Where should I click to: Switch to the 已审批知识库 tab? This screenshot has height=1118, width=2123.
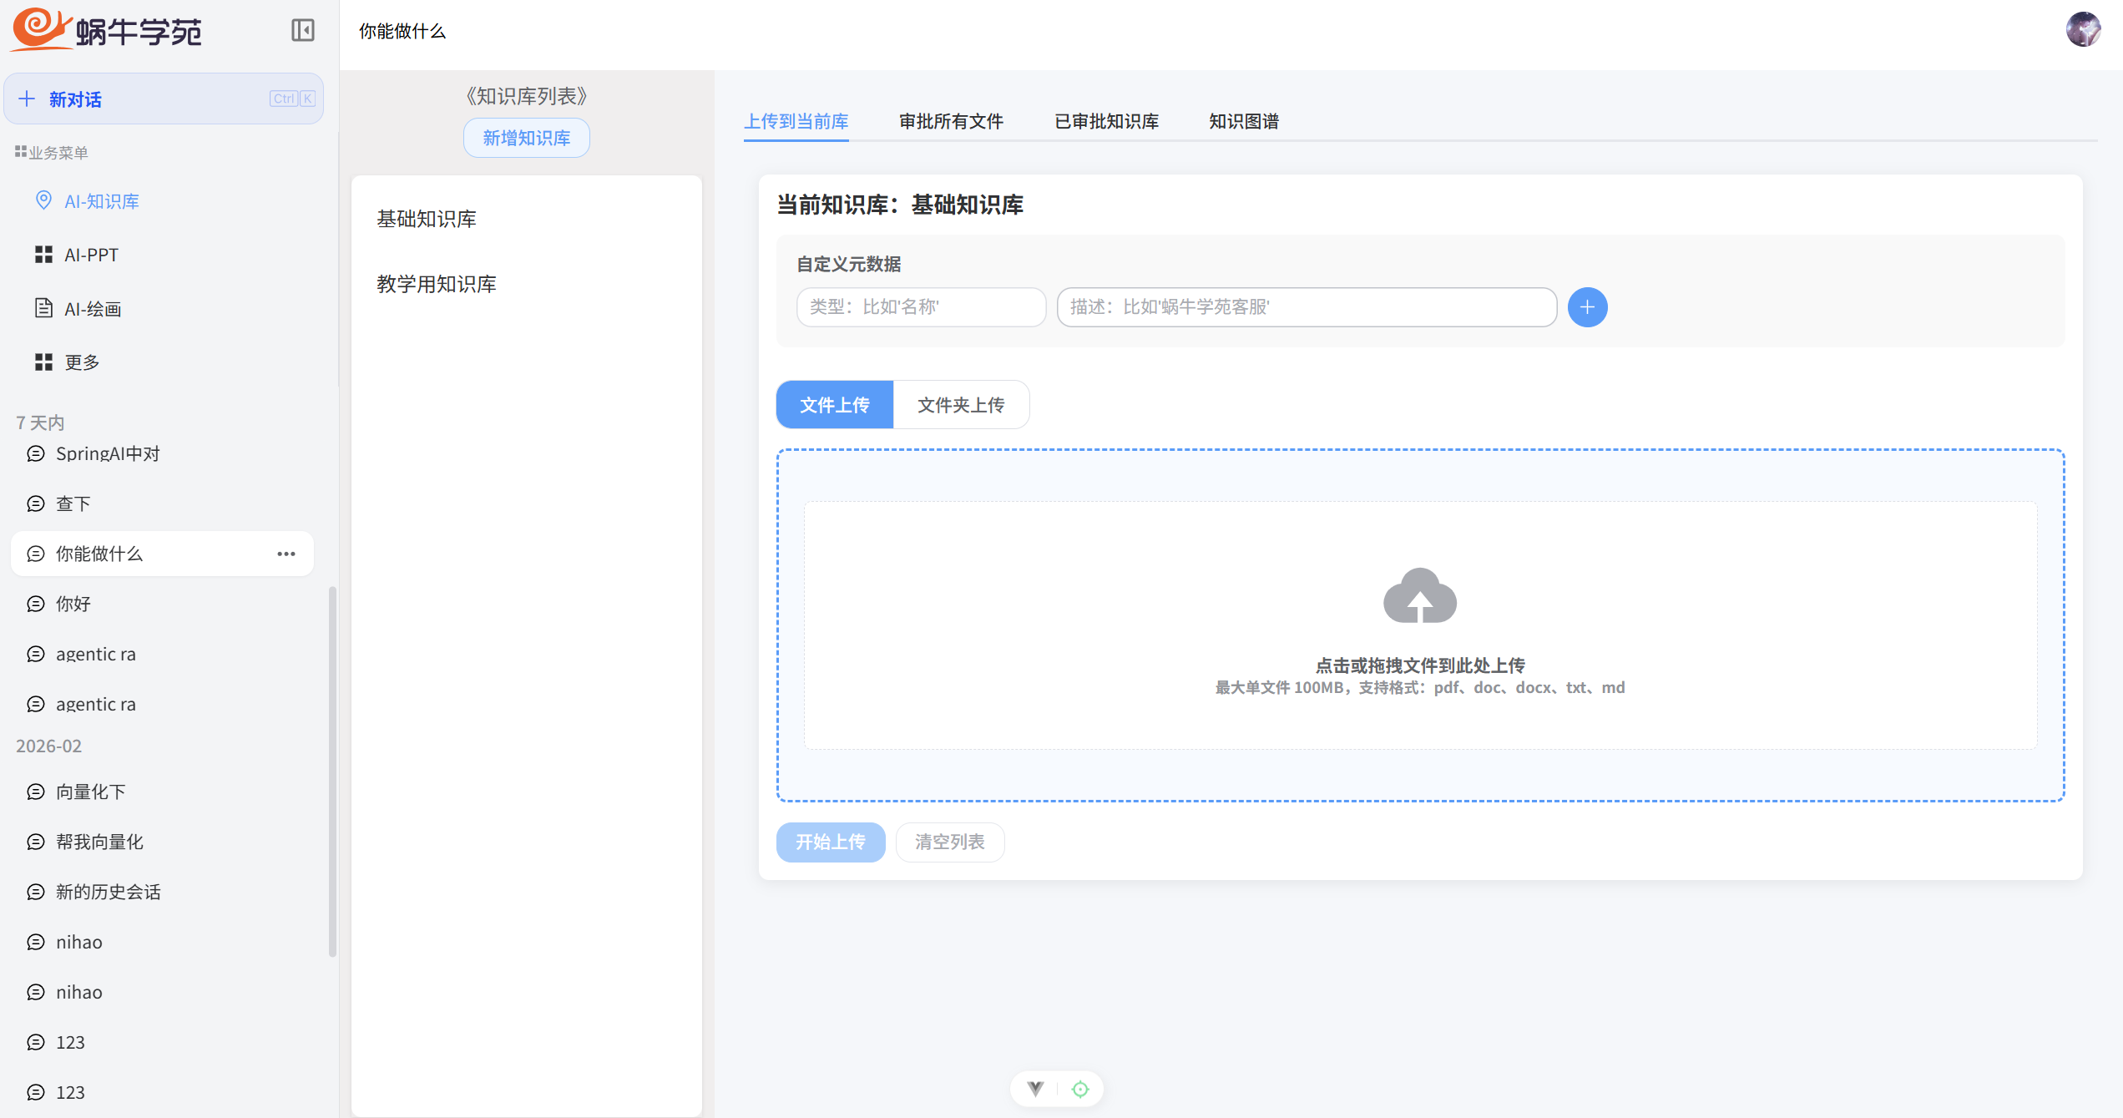point(1107,121)
